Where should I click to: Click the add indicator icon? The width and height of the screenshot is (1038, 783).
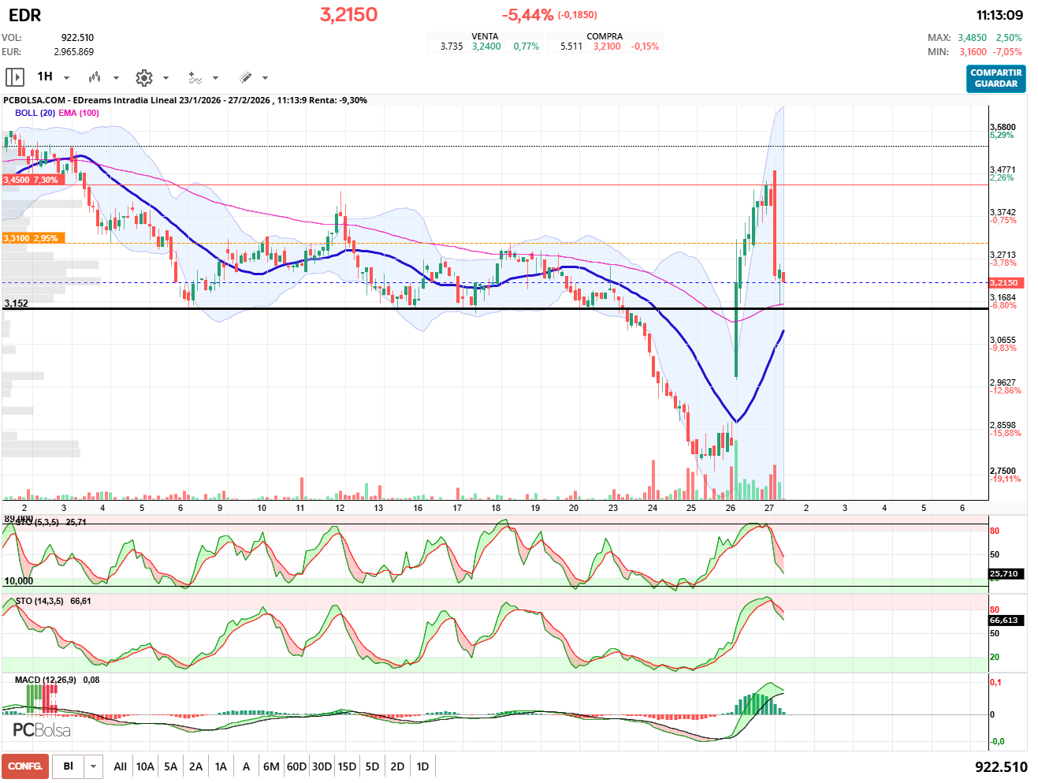(195, 77)
